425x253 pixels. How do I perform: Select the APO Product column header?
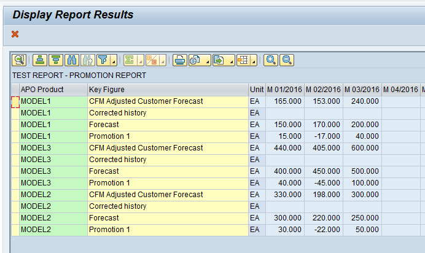[x=52, y=90]
